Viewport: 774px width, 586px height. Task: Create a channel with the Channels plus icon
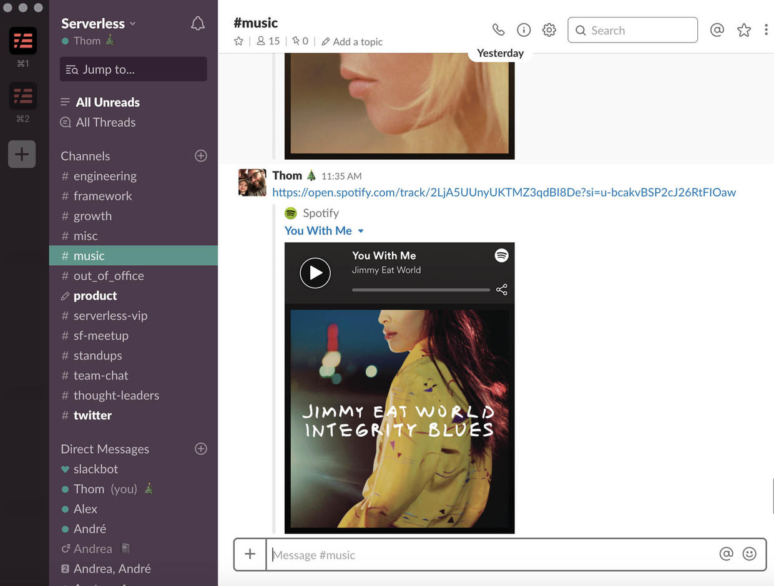click(x=200, y=155)
